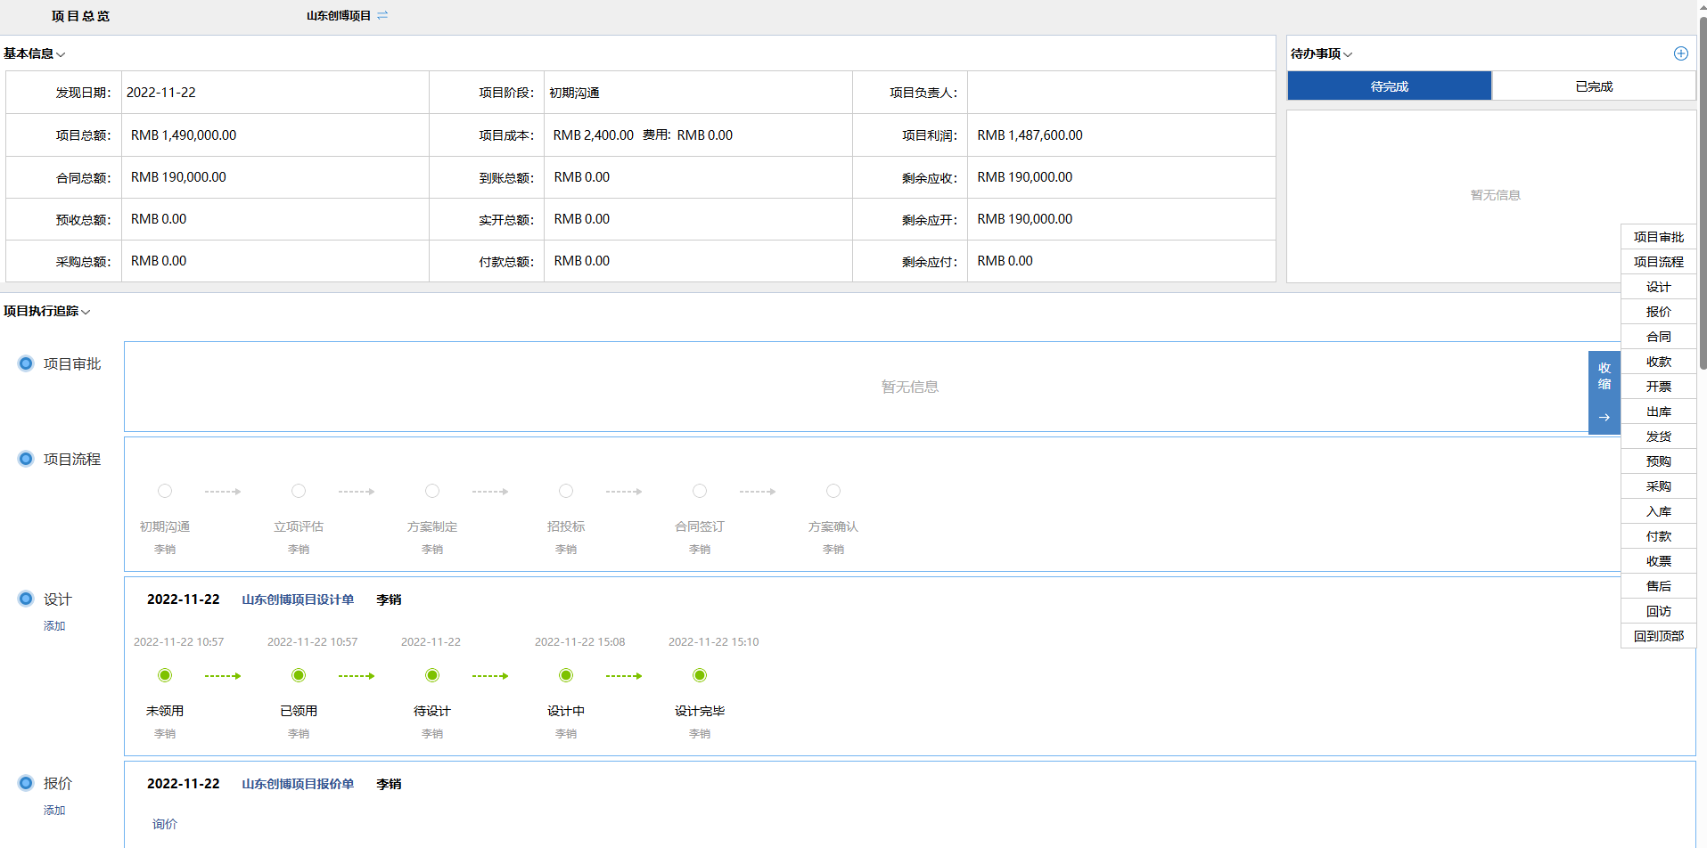The height and width of the screenshot is (848, 1707).
Task: Switch to the 待完成 tab
Action: point(1389,86)
